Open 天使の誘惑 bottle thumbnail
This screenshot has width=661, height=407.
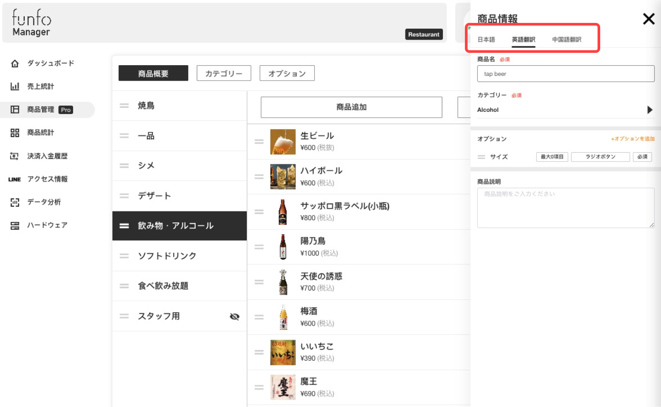(x=283, y=282)
